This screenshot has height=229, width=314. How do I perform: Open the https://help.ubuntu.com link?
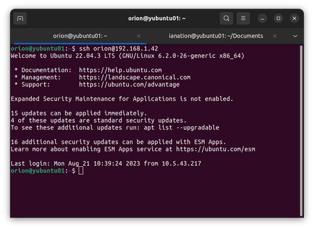point(121,70)
